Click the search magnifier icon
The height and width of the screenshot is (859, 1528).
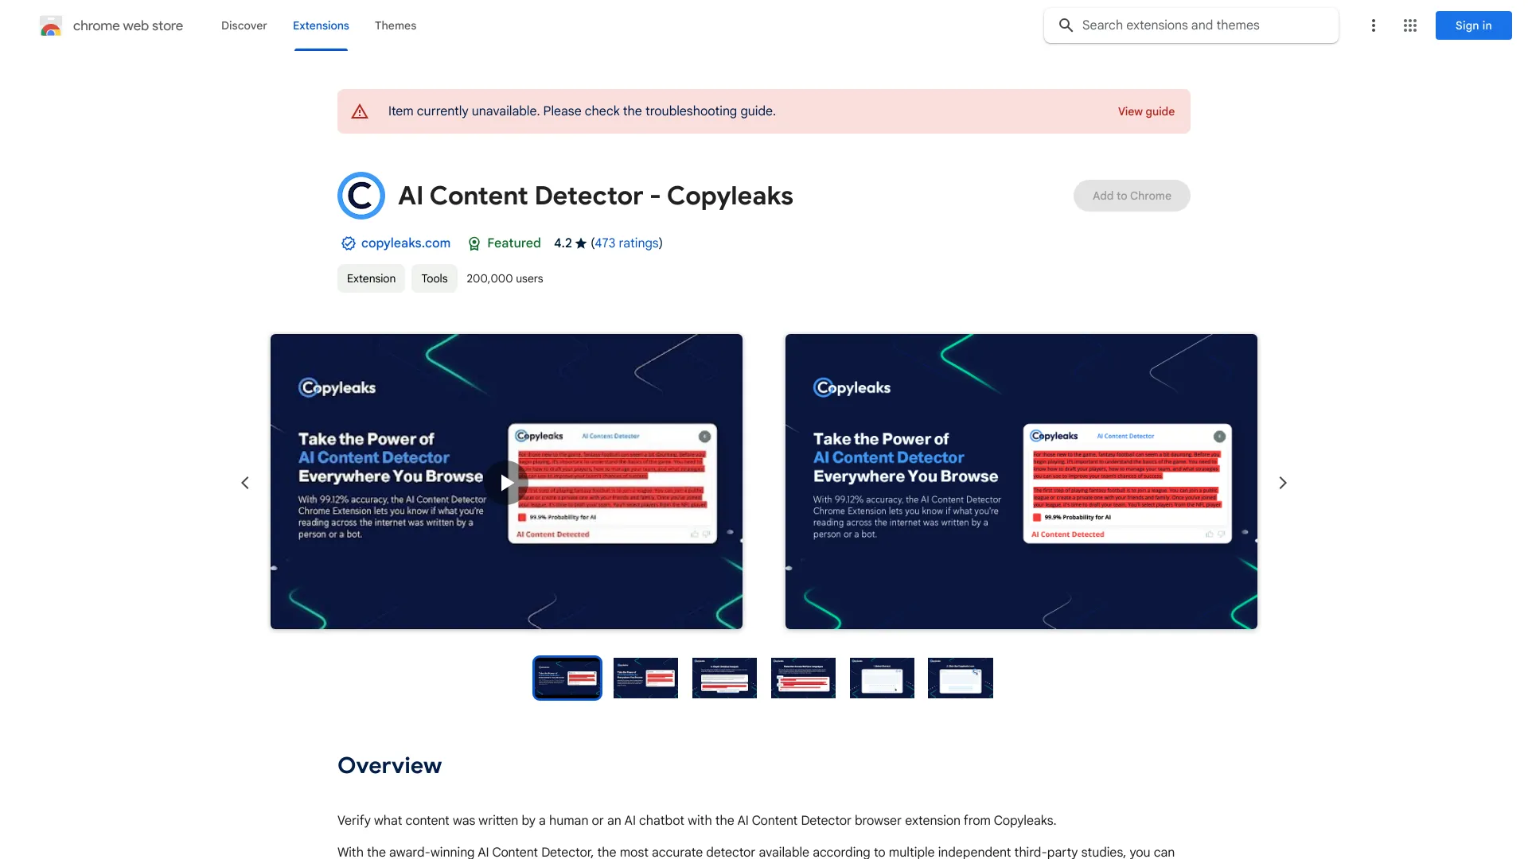1065,25
